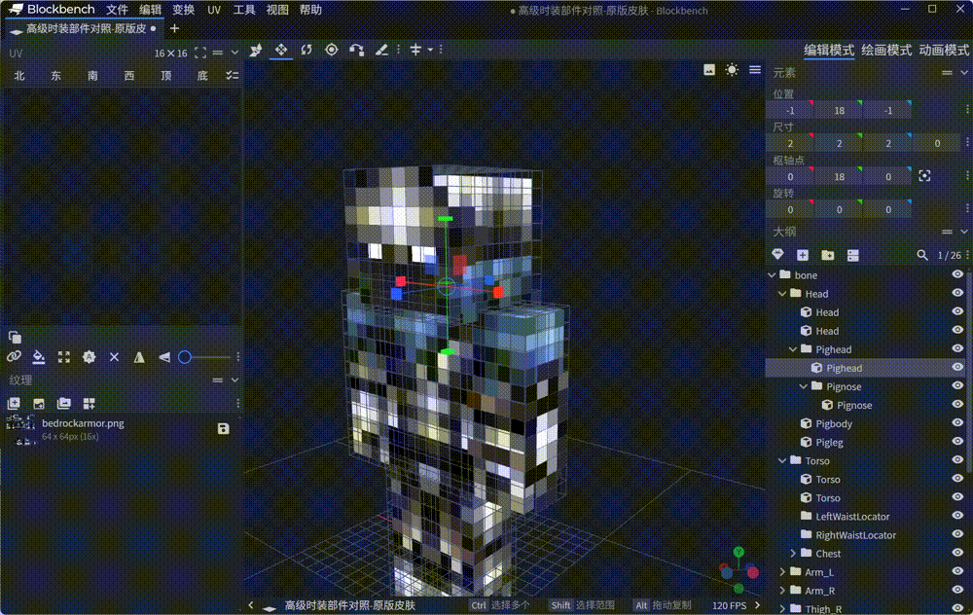Click the viewport shading sun icon
Viewport: 973px width, 615px height.
pyautogui.click(x=732, y=70)
